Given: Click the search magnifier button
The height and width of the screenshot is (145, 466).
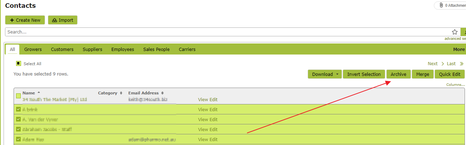Looking at the screenshot, I should [464, 32].
